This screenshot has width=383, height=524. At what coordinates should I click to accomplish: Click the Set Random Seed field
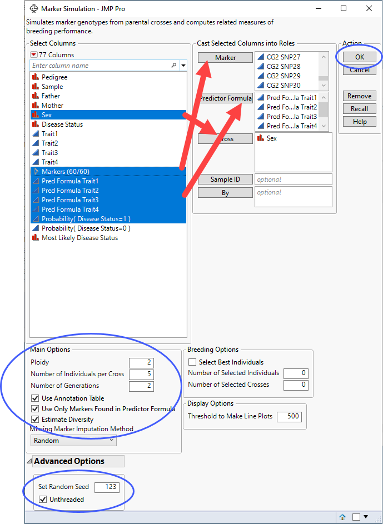(107, 487)
